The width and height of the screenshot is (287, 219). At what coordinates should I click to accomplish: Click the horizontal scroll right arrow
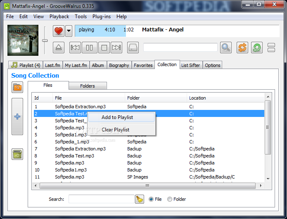261,186
